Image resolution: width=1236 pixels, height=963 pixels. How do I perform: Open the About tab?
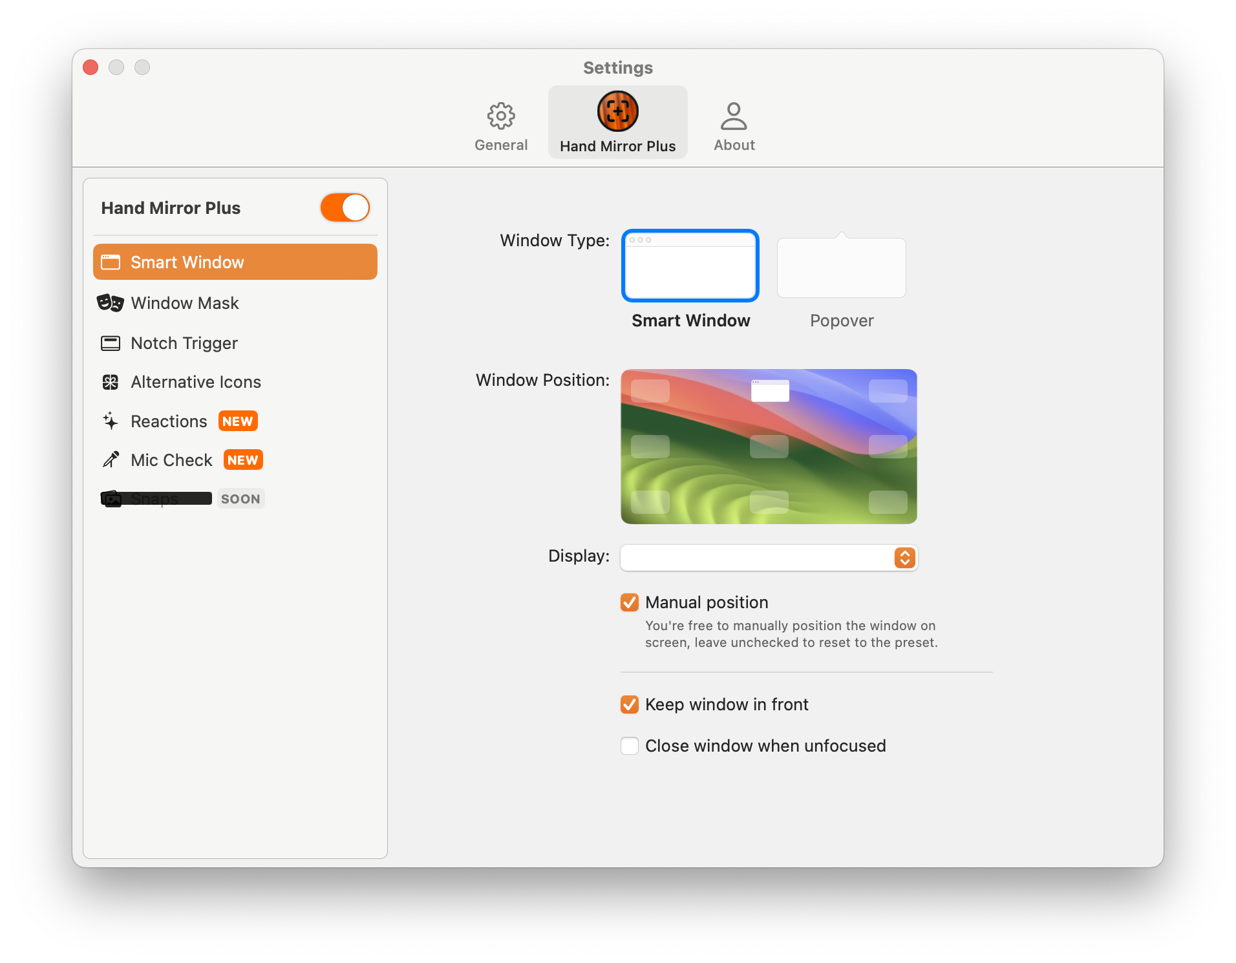pos(734,127)
